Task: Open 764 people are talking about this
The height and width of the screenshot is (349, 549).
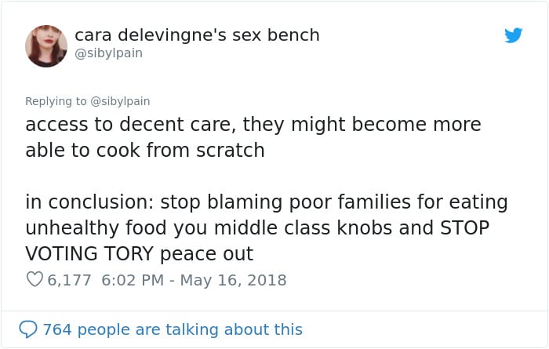Action: (x=173, y=329)
